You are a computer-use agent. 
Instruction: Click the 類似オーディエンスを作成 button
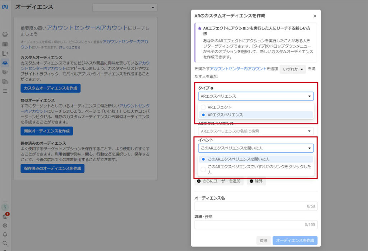(46, 131)
